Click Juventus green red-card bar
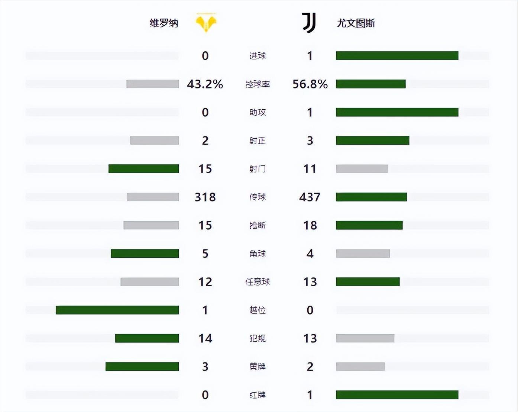 (397, 395)
